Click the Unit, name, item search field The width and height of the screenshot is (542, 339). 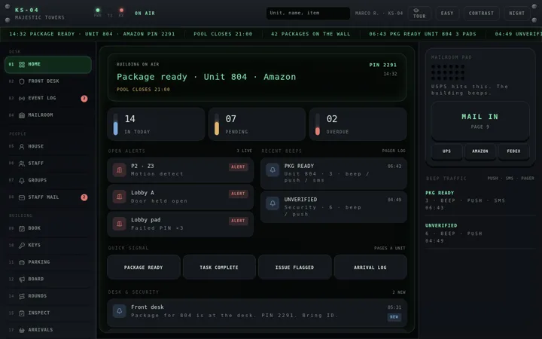tap(308, 13)
